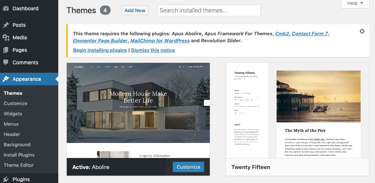Viewport: 375px width, 183px height.
Task: Follow the Begin installing plugins link
Action: 100,50
